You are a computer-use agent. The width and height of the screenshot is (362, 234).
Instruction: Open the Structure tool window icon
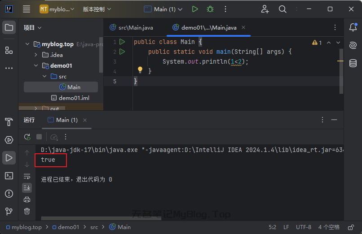(9, 50)
